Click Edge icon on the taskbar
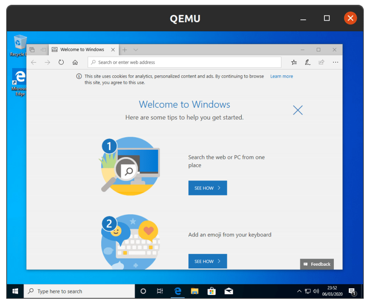Viewport: 370px width, 305px height. point(178,291)
